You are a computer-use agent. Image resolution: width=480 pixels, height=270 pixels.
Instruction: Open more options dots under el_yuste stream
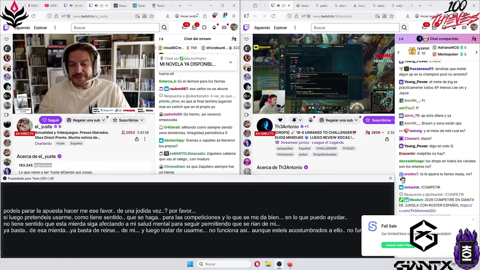point(145,139)
